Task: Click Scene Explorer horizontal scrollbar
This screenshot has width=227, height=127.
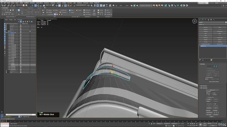Action: 21,115
